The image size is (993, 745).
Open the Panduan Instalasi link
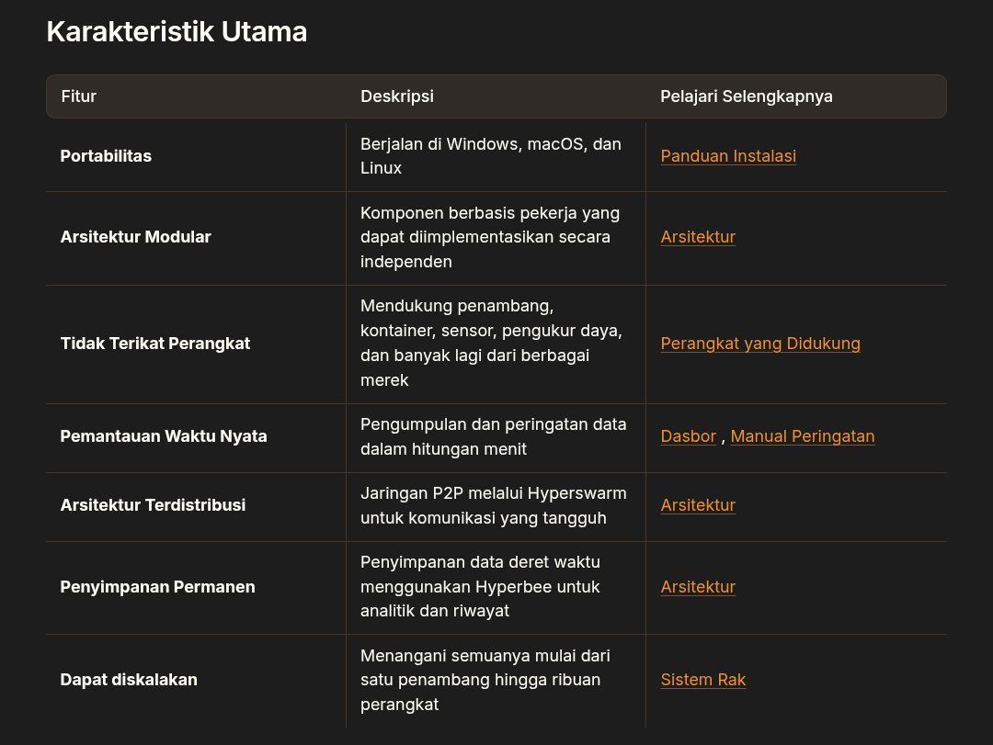point(728,156)
